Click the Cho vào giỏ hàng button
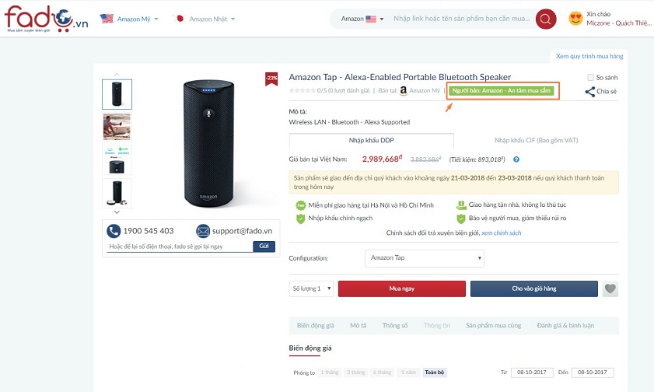654x392 pixels. pos(534,289)
